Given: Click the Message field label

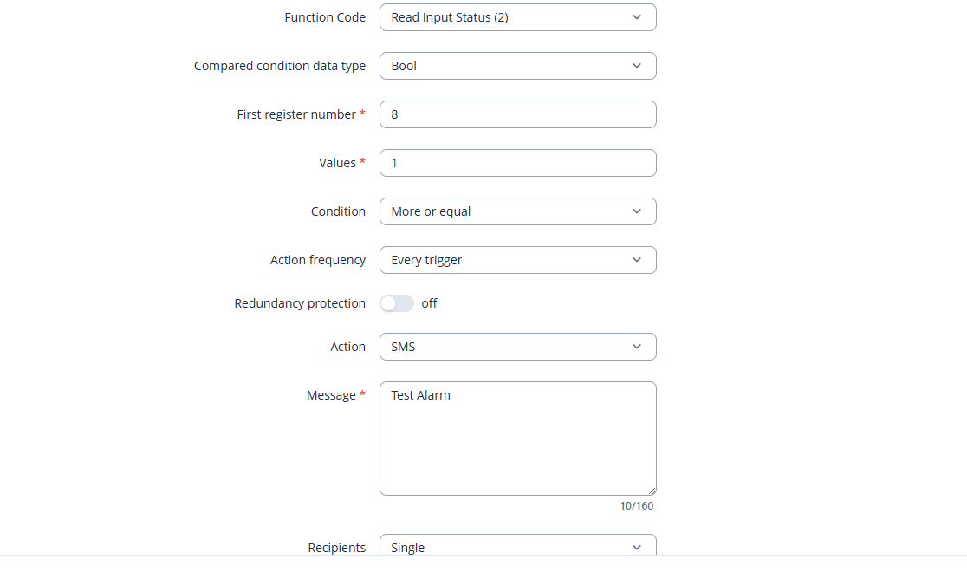Looking at the screenshot, I should pyautogui.click(x=331, y=395).
